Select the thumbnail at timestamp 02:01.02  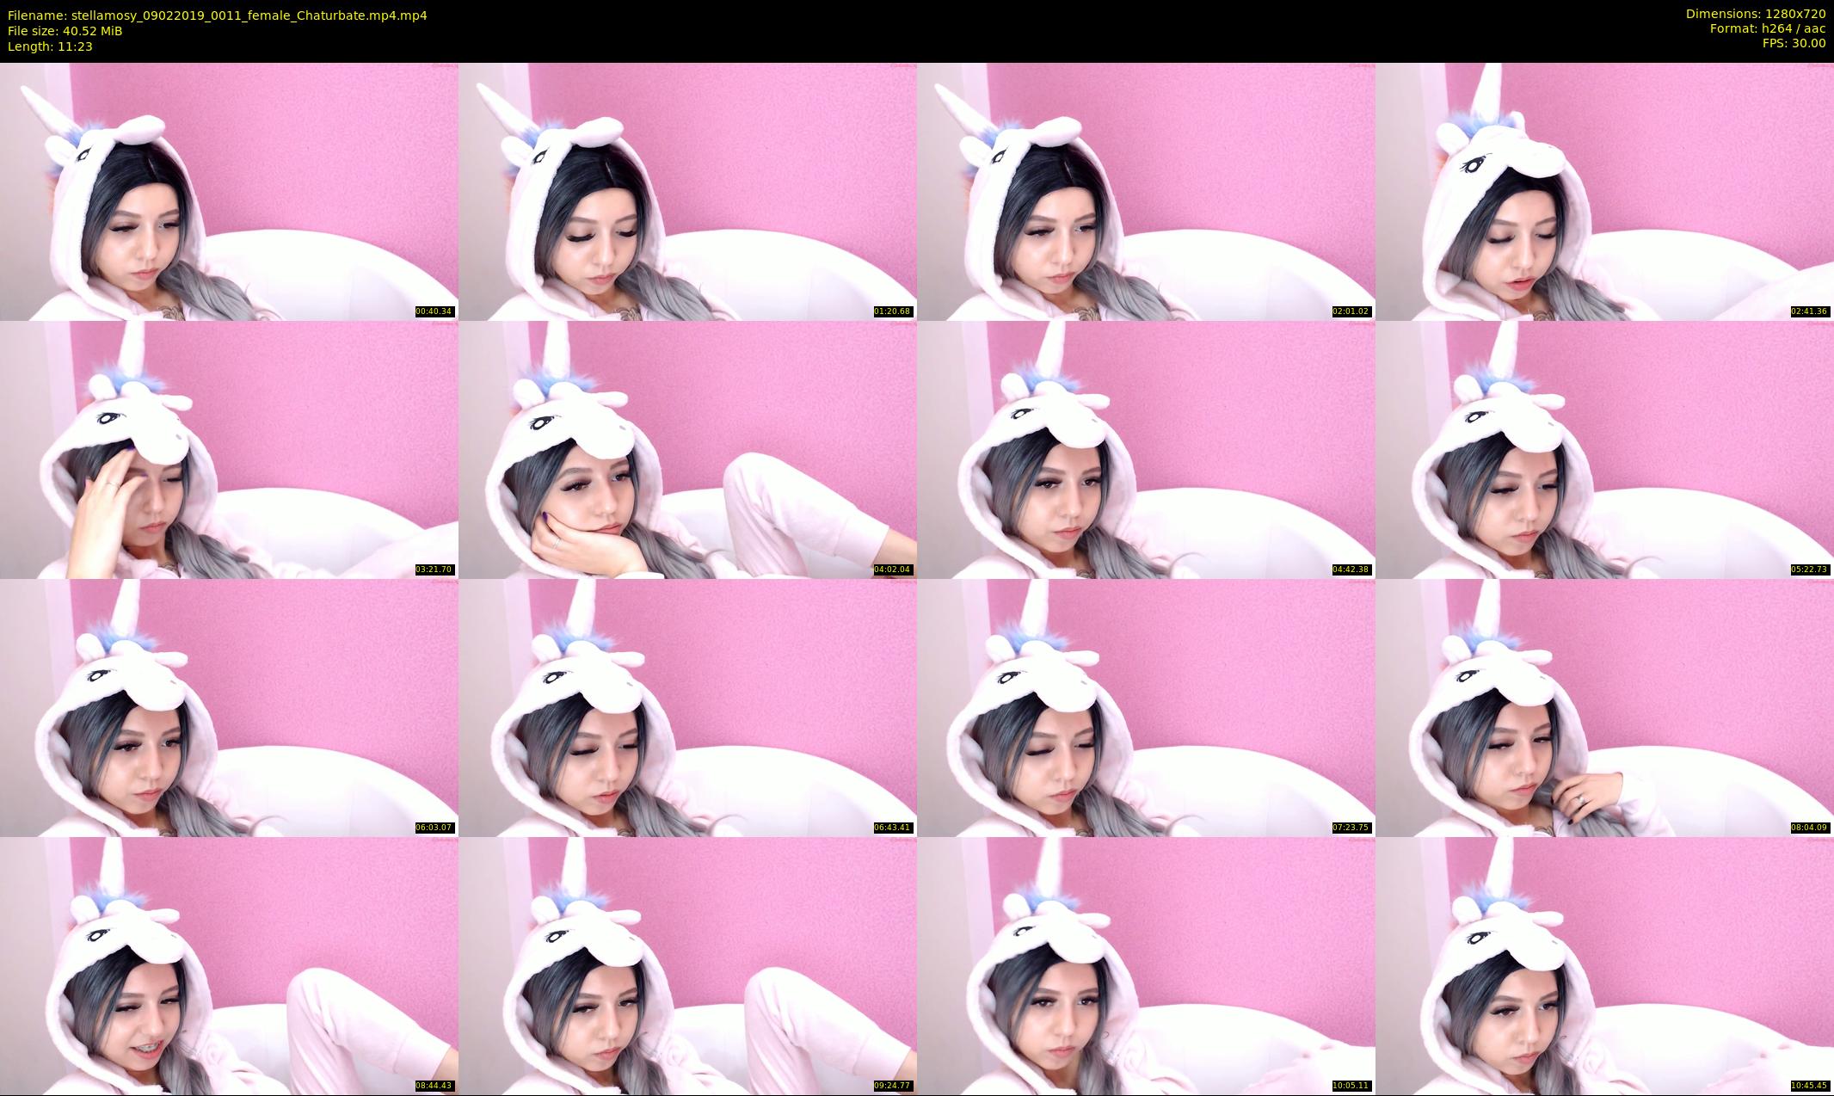[x=1146, y=191]
